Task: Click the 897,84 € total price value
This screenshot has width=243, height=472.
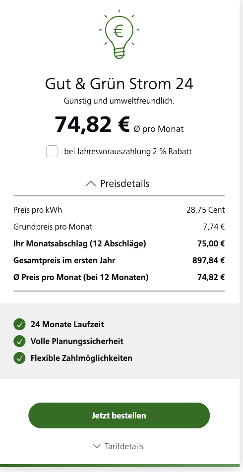Action: (208, 260)
